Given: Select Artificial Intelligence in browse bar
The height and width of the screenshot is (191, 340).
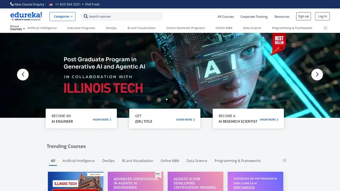Looking at the screenshot, I should [x=42, y=28].
